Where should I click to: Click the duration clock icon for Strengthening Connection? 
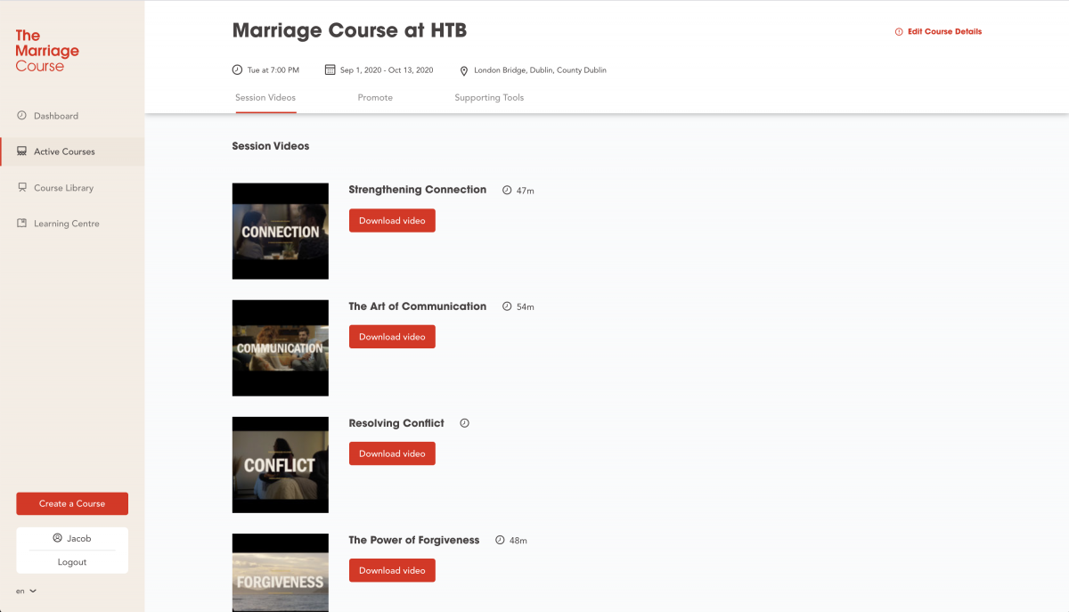click(x=507, y=190)
